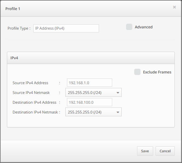Viewport: 182px width, 163px height.
Task: Open the Destination IPv4 Netmask dropdown
Action: click(x=93, y=112)
